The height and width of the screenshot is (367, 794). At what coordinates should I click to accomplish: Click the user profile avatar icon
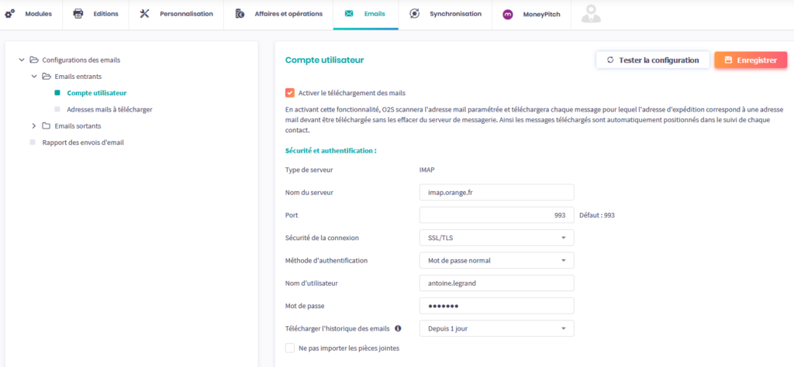click(x=591, y=14)
